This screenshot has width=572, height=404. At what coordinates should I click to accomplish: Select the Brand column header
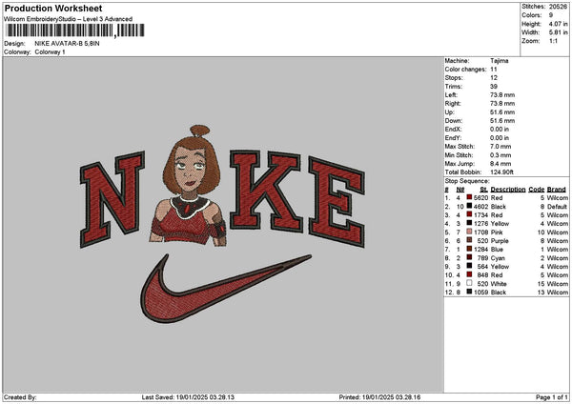[x=557, y=190]
